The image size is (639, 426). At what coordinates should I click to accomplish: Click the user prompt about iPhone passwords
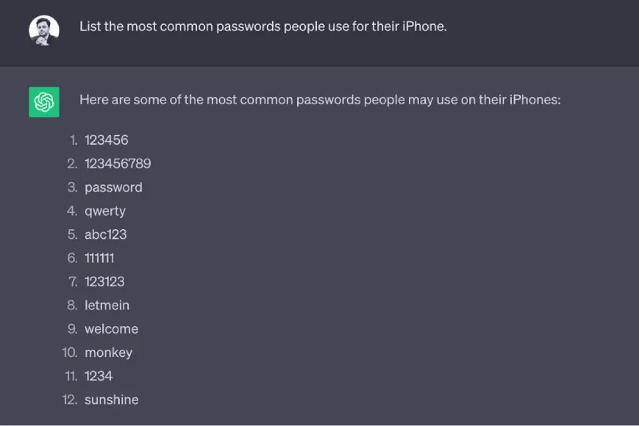[263, 26]
